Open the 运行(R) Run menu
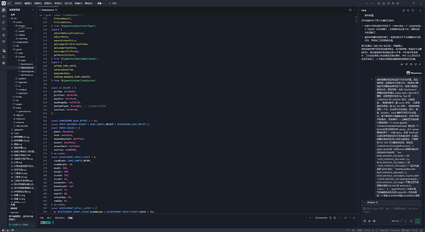This screenshot has width=425, height=232. coord(68,3)
